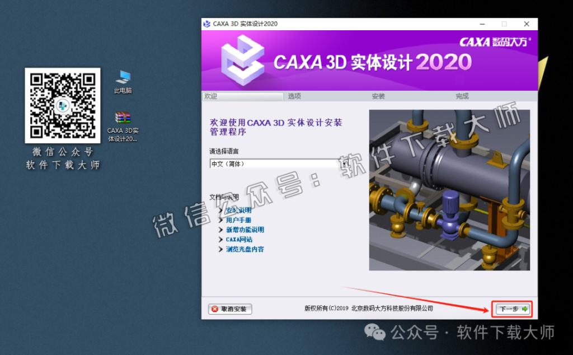This screenshot has width=573, height=355.
Task: Select the 完成 step tab
Action: [462, 96]
